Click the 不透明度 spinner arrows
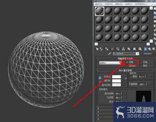 147,84
